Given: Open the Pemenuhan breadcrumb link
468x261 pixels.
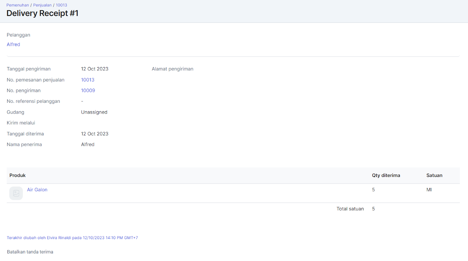Looking at the screenshot, I should 18,5.
